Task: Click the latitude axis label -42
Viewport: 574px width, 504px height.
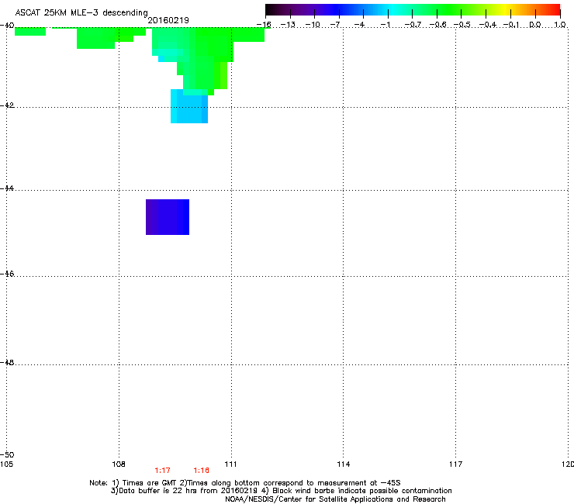Action: [x=7, y=105]
